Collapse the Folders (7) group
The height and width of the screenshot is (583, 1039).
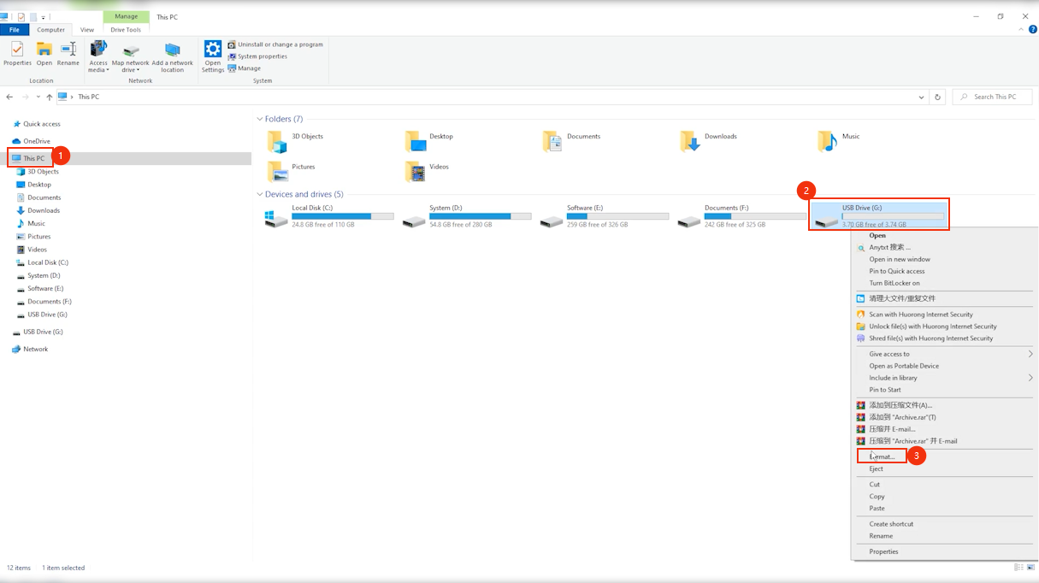click(x=260, y=119)
